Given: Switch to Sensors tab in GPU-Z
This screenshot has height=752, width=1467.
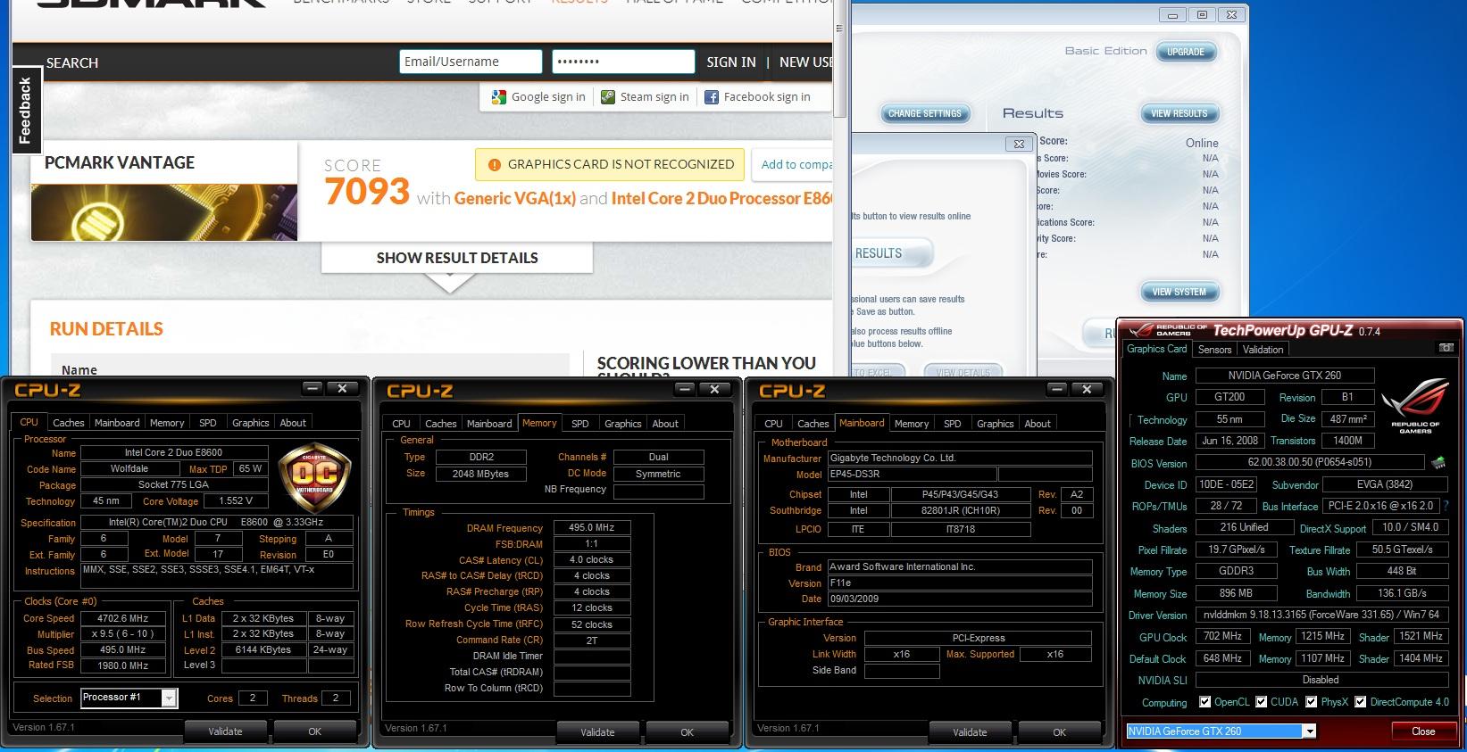Looking at the screenshot, I should pyautogui.click(x=1214, y=350).
